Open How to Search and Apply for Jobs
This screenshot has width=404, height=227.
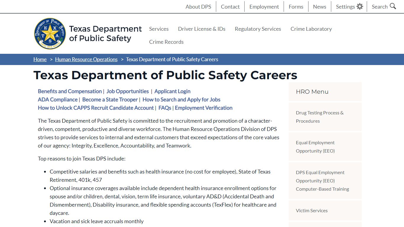point(181,100)
